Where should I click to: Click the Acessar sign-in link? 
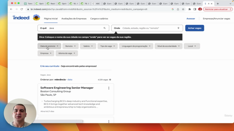coord(191,19)
